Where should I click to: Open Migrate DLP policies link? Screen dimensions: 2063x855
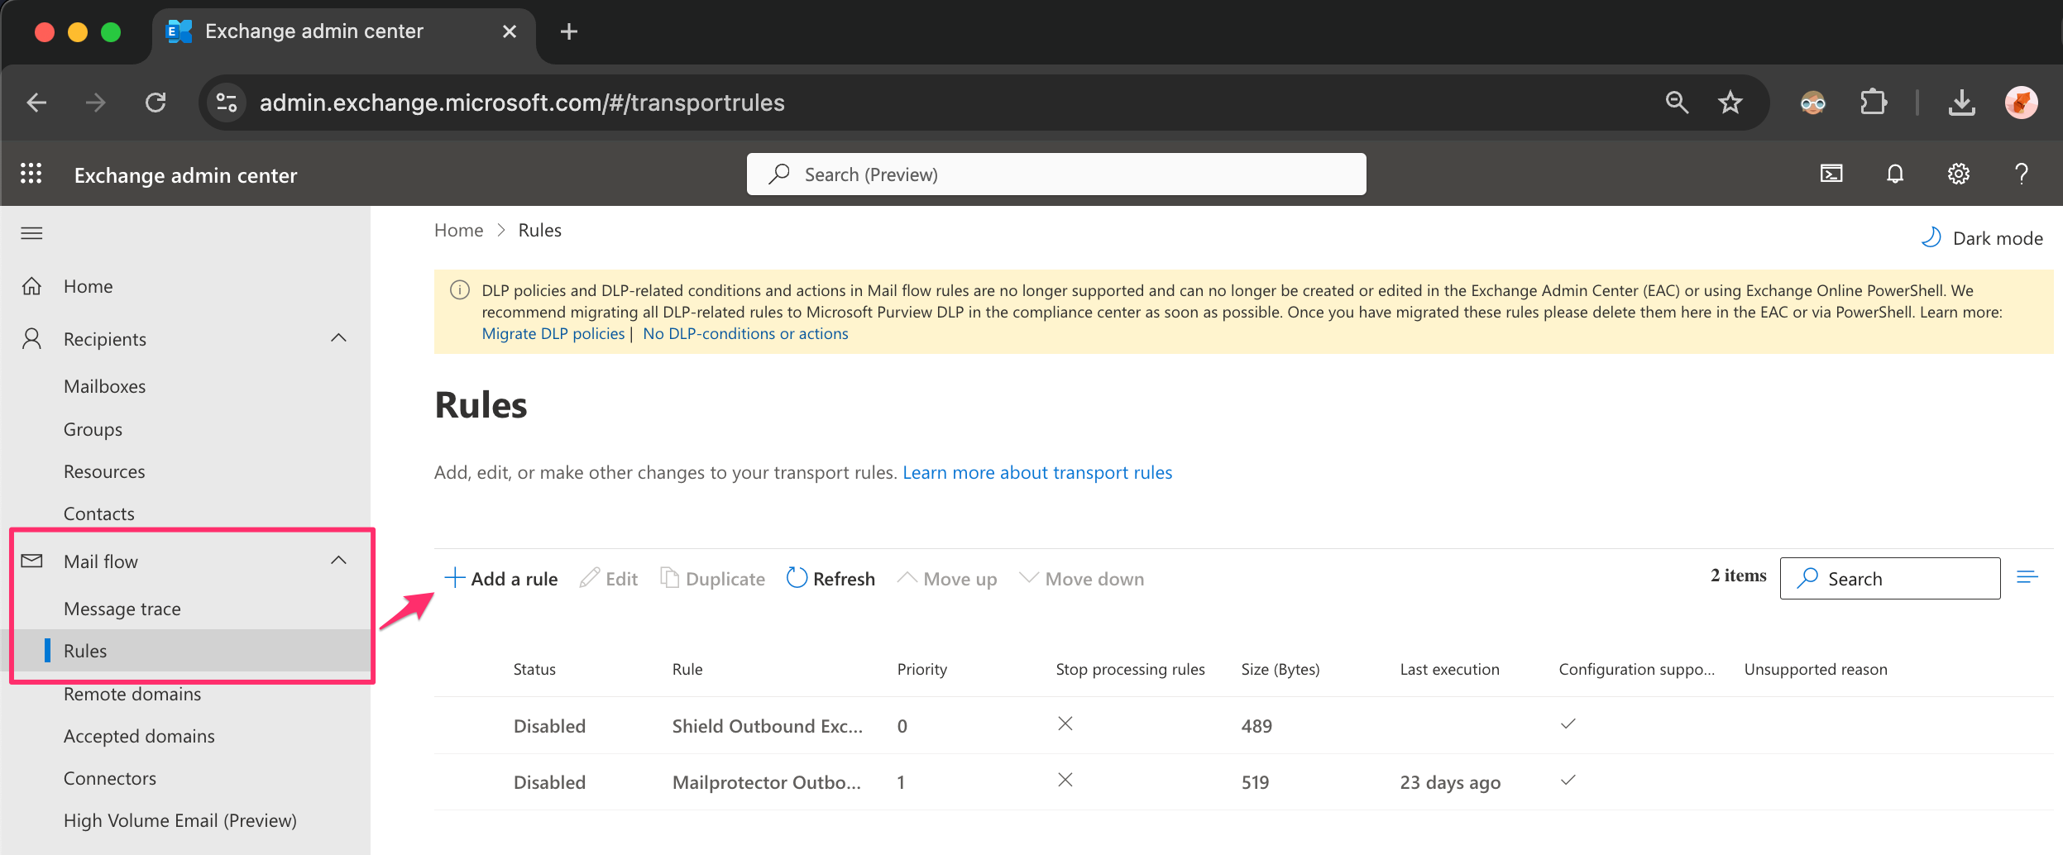tap(553, 333)
